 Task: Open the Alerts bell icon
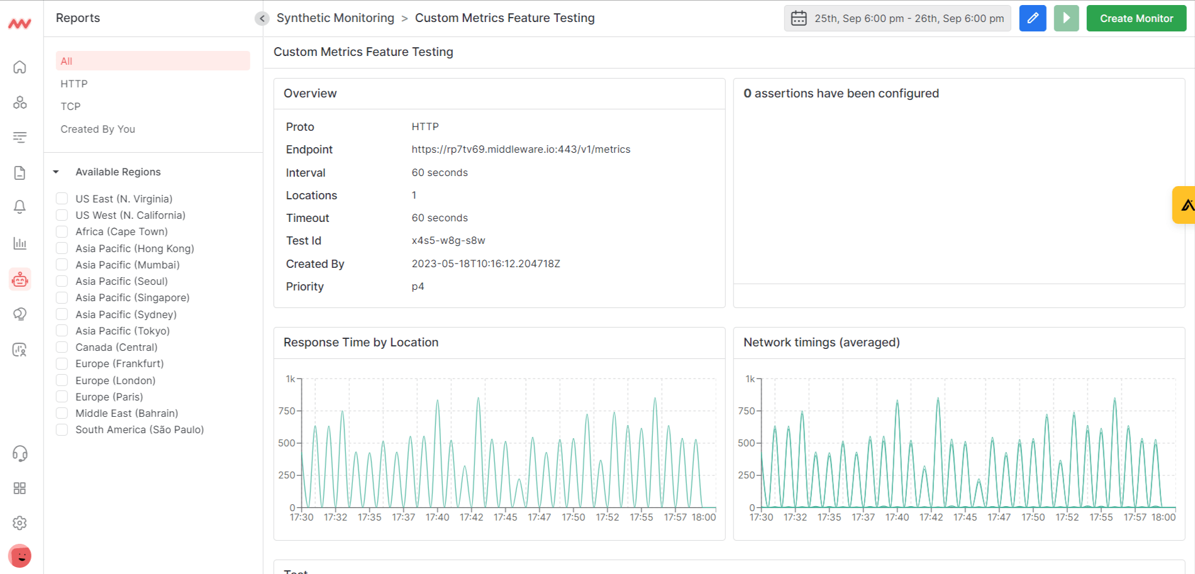[19, 206]
